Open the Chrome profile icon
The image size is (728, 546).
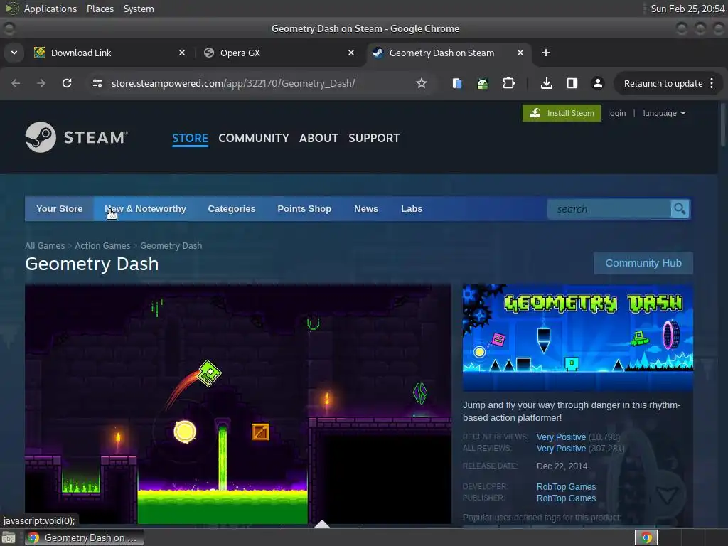tap(597, 83)
